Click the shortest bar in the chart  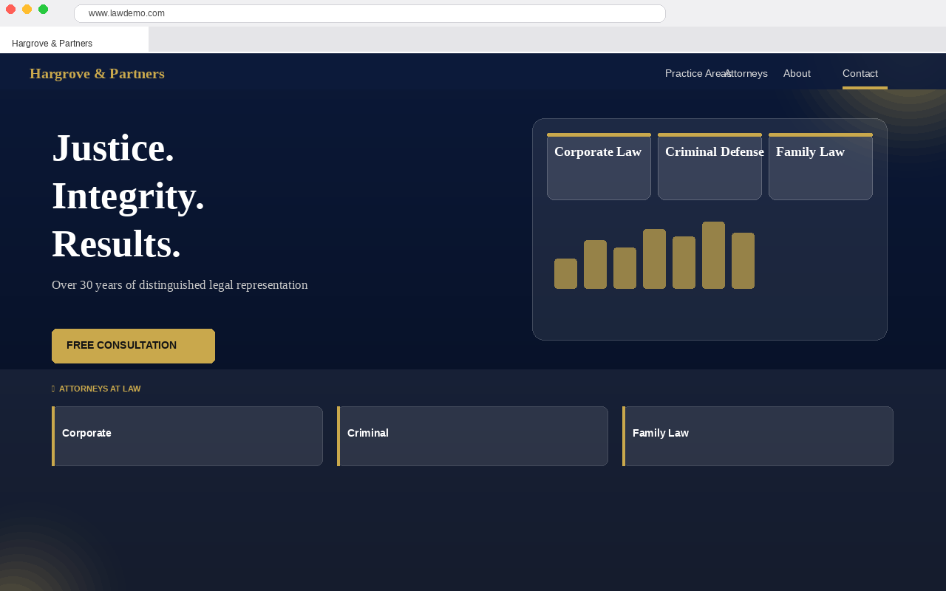565,273
